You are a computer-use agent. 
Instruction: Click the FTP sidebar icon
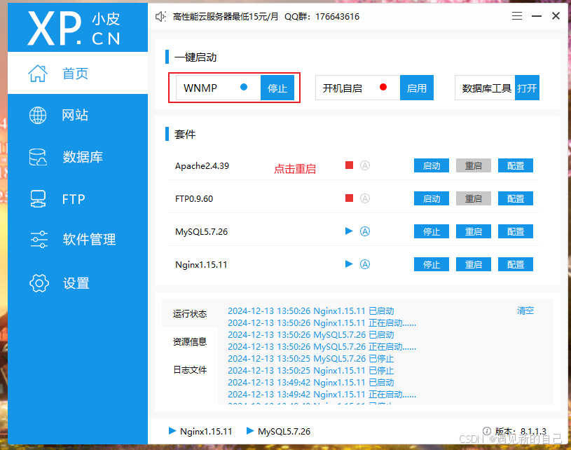pos(37,198)
